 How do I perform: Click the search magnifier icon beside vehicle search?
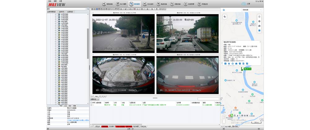pyautogui.click(x=87, y=9)
